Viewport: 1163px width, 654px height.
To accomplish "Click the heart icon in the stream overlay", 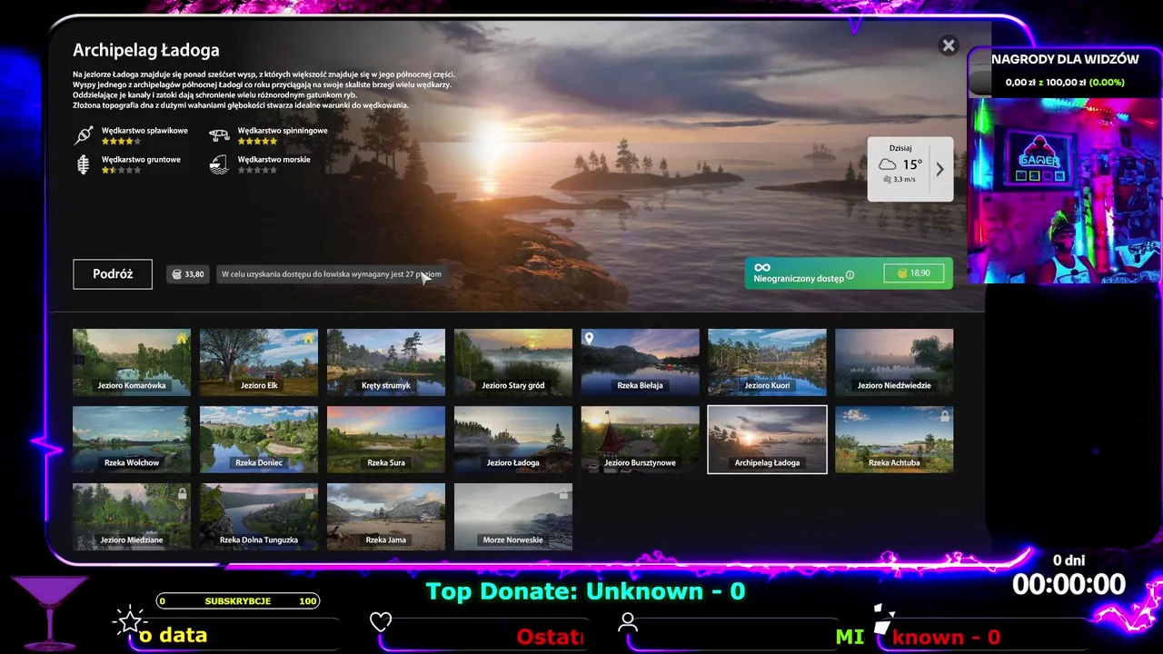I will pos(381,622).
